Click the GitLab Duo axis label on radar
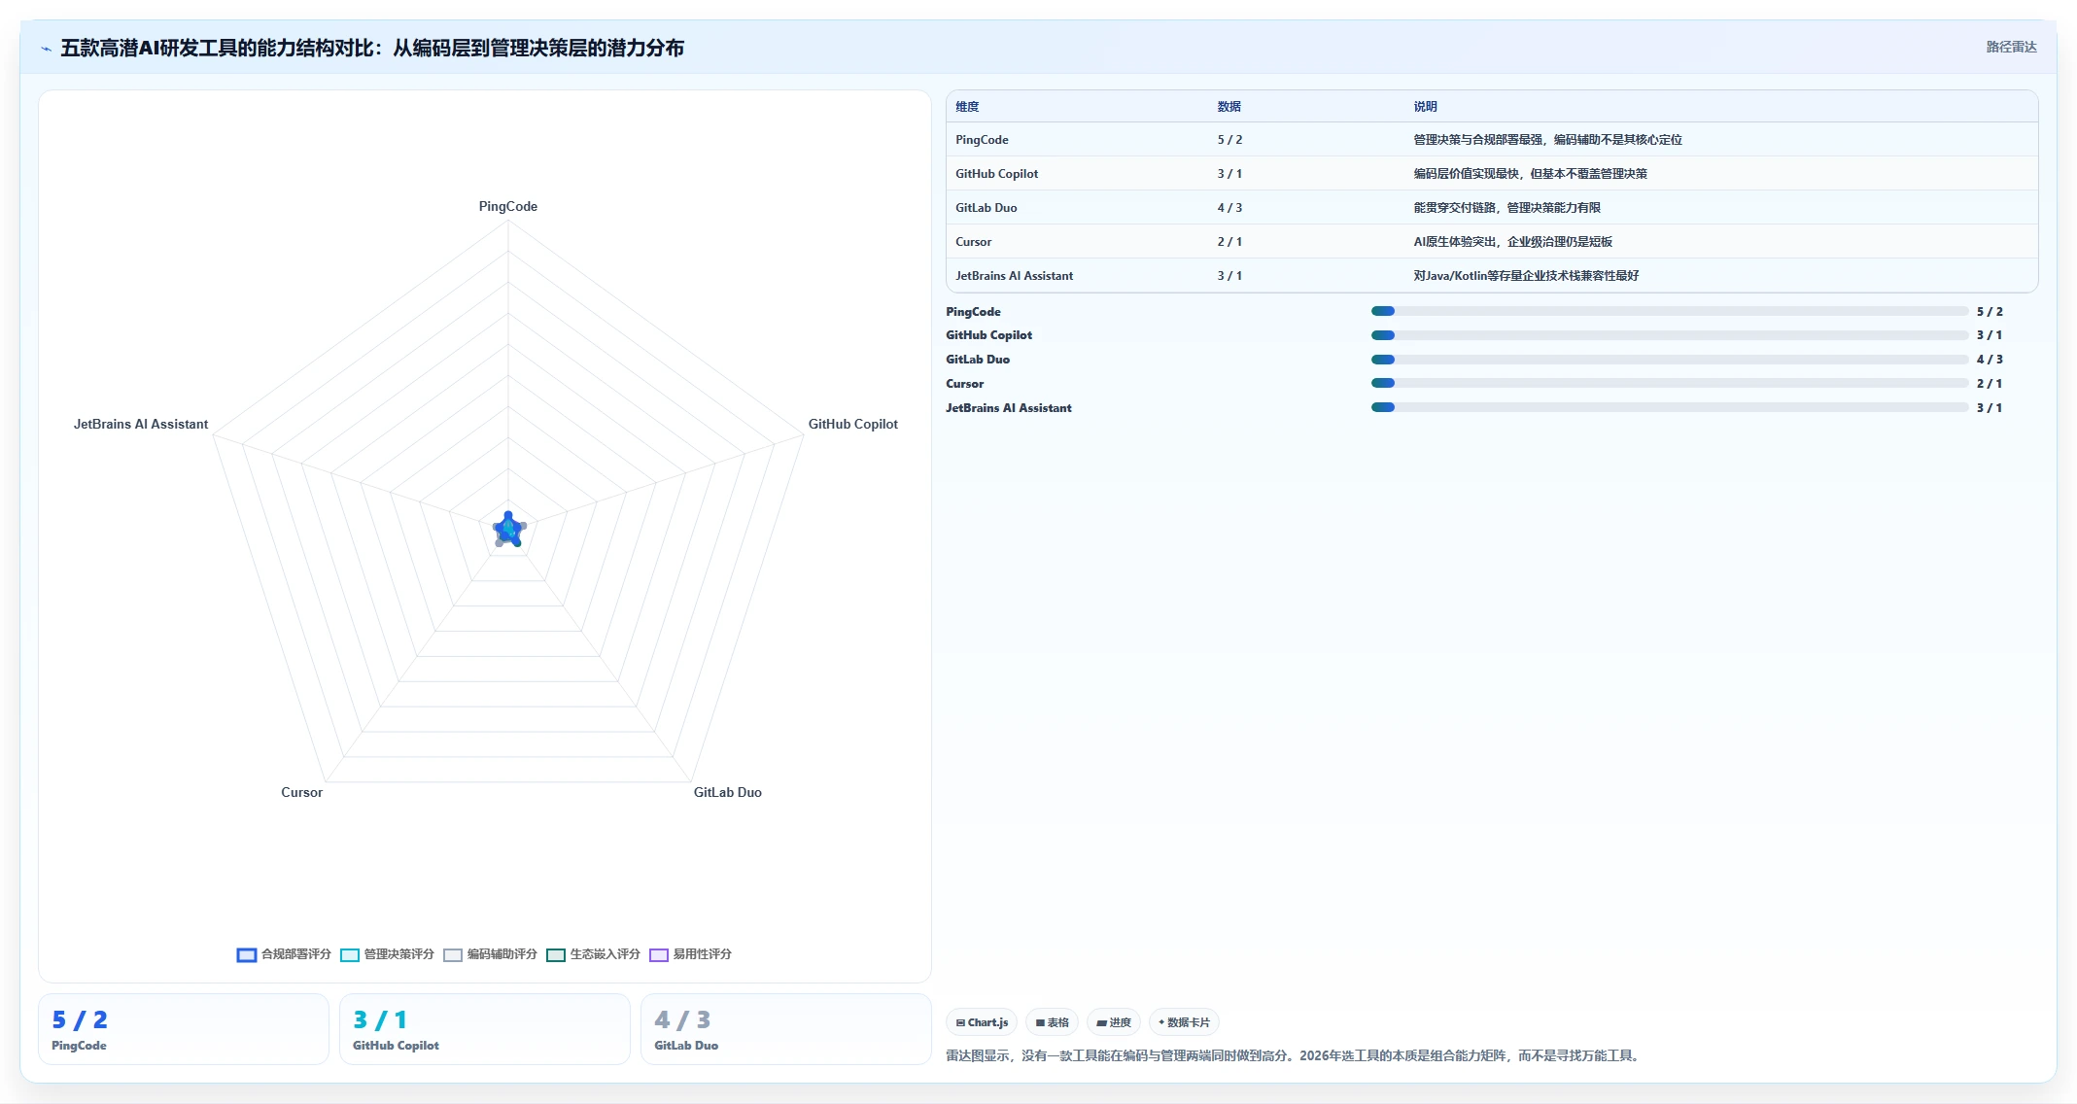 (727, 792)
